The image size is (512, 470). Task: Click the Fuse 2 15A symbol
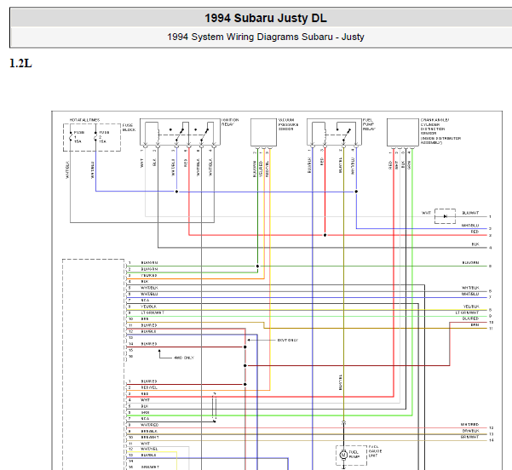pos(95,137)
